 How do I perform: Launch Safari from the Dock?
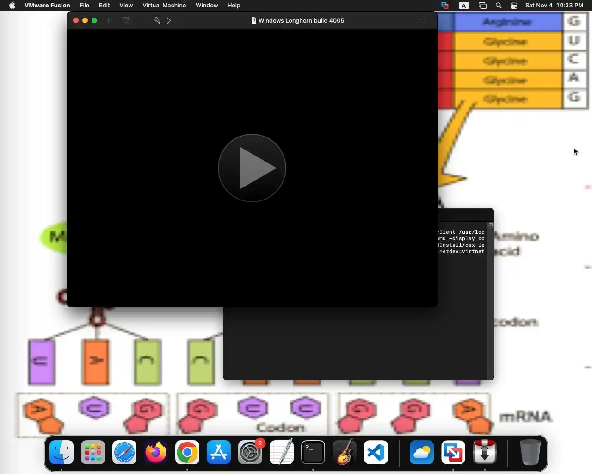124,452
